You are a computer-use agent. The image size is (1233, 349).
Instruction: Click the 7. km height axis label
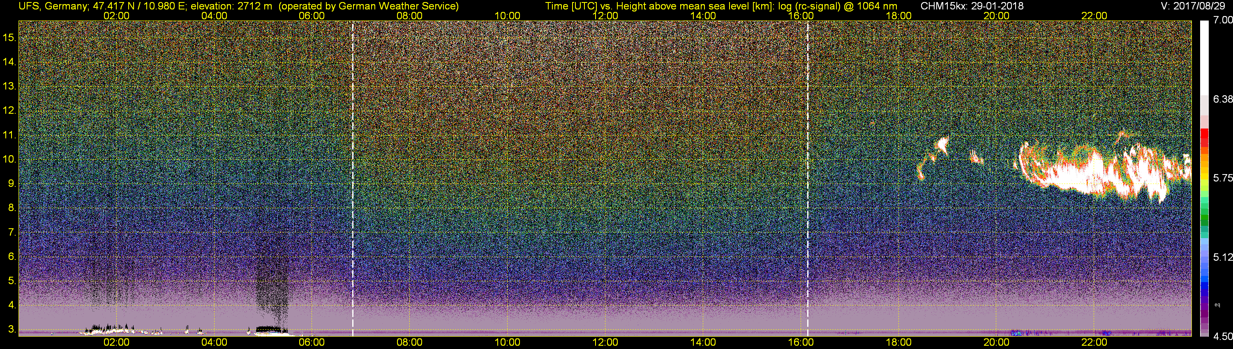[12, 232]
